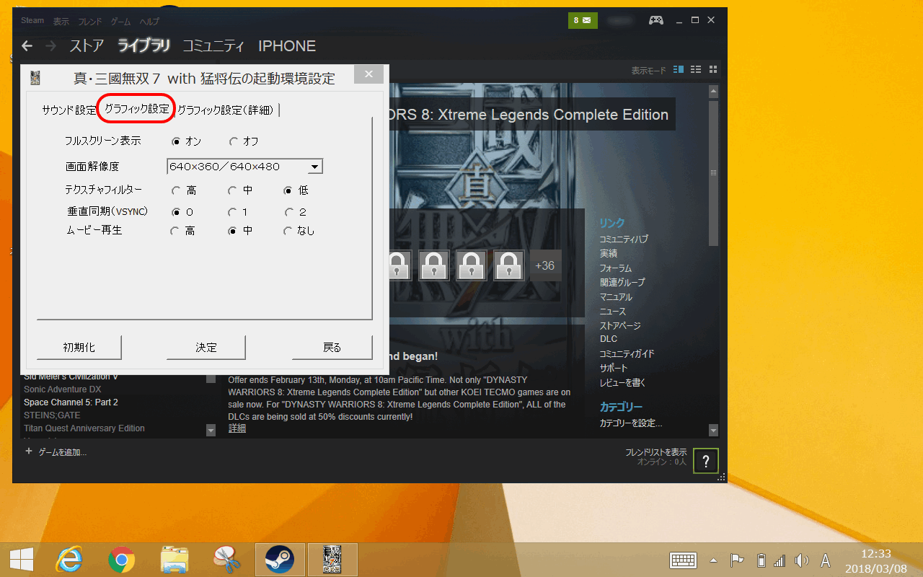Set ムービー再生 to なし

pyautogui.click(x=288, y=232)
